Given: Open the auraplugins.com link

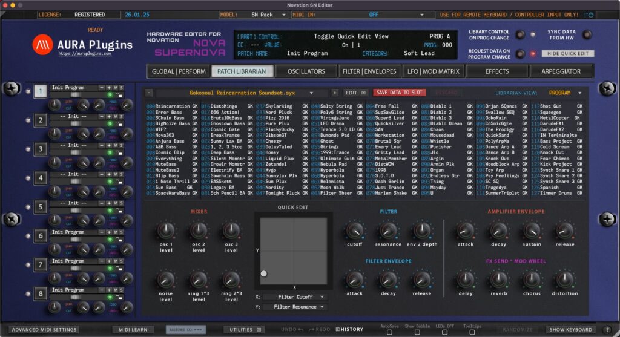Looking at the screenshot, I should [85, 54].
